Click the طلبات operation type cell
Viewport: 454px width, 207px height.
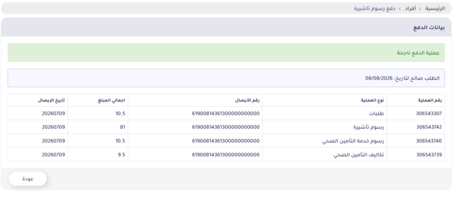tap(325, 114)
